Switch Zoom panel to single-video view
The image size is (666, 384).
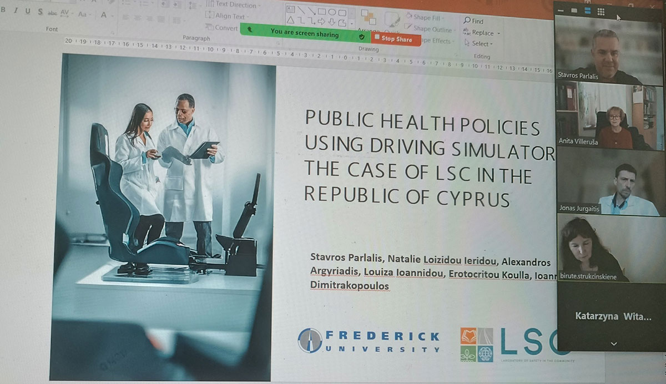tap(575, 11)
